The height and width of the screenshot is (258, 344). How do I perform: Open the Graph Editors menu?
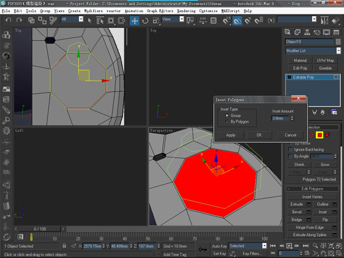160,11
